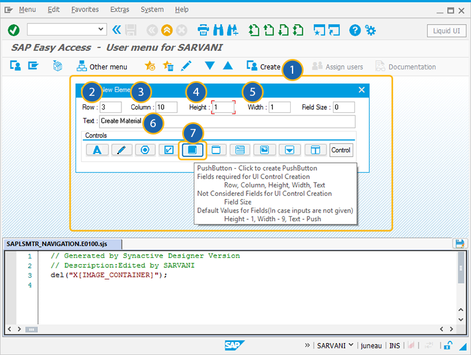Select the Table control icon
This screenshot has height=355, width=471.
click(x=315, y=150)
